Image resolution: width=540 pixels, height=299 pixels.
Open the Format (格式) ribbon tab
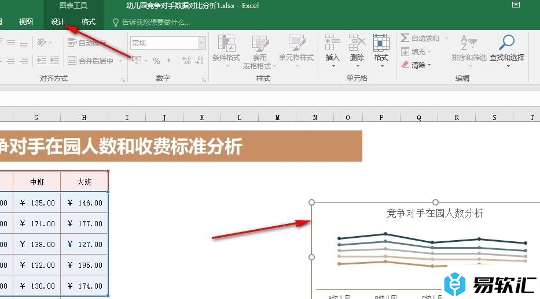pyautogui.click(x=88, y=22)
